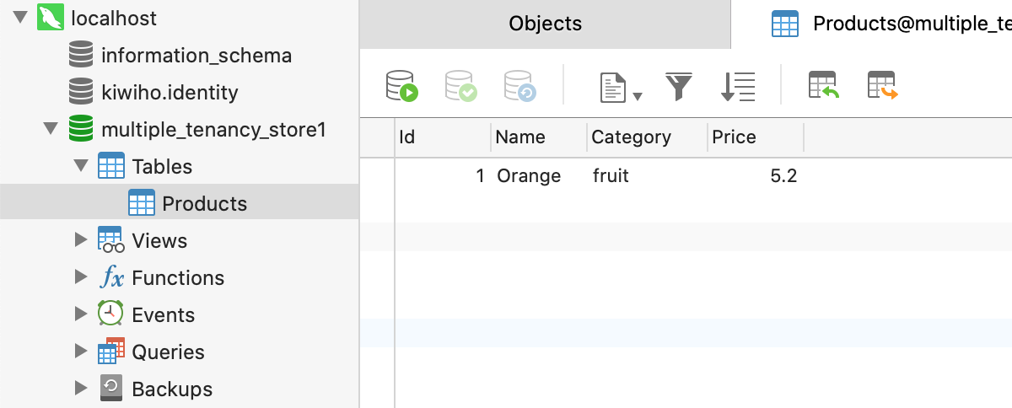Open the text/memo document dropdown

(621, 88)
